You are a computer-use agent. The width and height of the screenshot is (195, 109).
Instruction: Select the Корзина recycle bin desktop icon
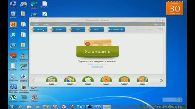pos(13,15)
